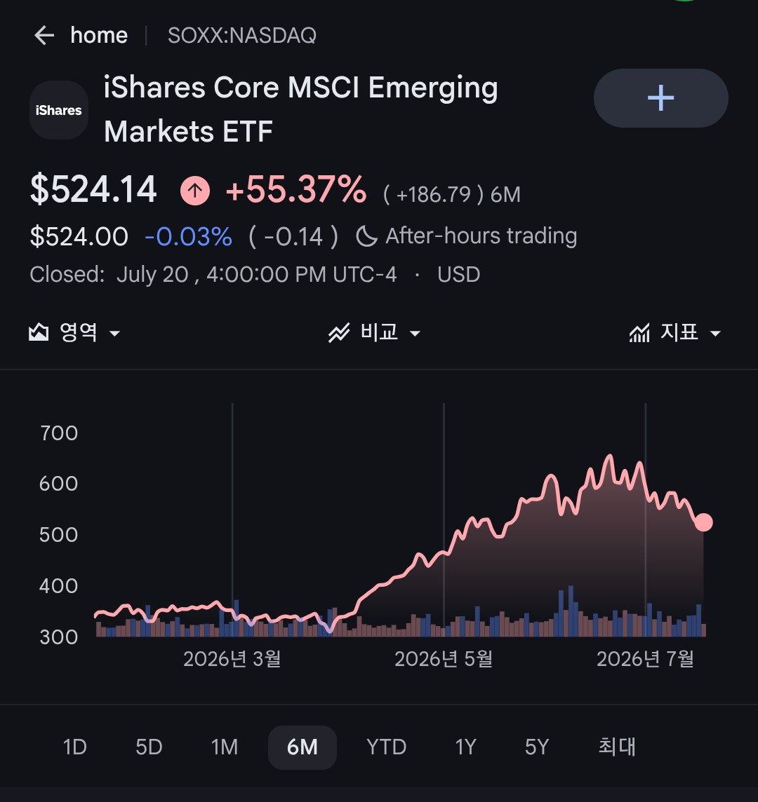Tap the compare trend-lines icon
Image resolution: width=758 pixels, height=802 pixels.
click(338, 333)
